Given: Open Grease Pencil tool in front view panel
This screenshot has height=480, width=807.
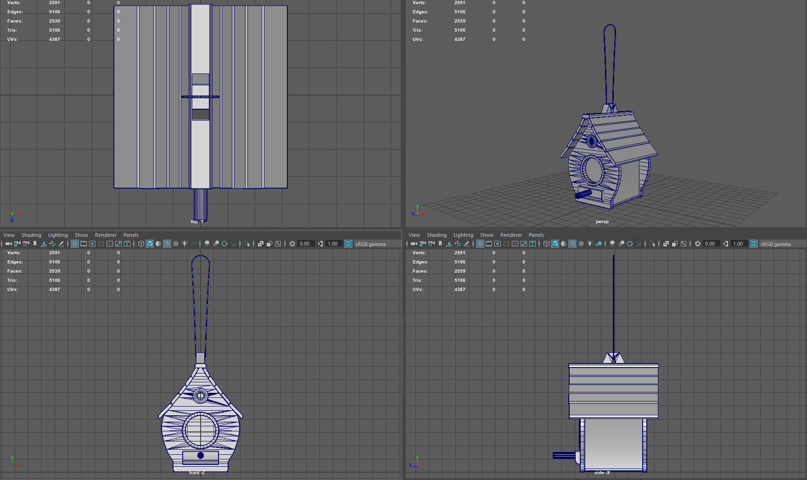Looking at the screenshot, I should (x=61, y=244).
